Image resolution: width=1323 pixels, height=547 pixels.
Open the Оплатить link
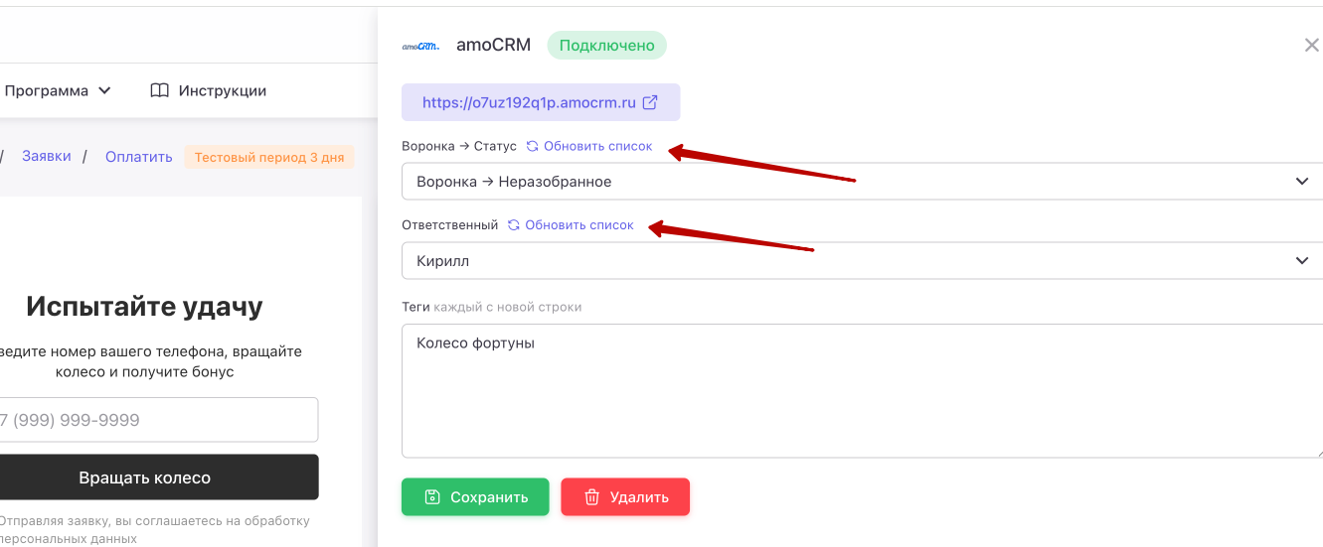click(x=139, y=156)
